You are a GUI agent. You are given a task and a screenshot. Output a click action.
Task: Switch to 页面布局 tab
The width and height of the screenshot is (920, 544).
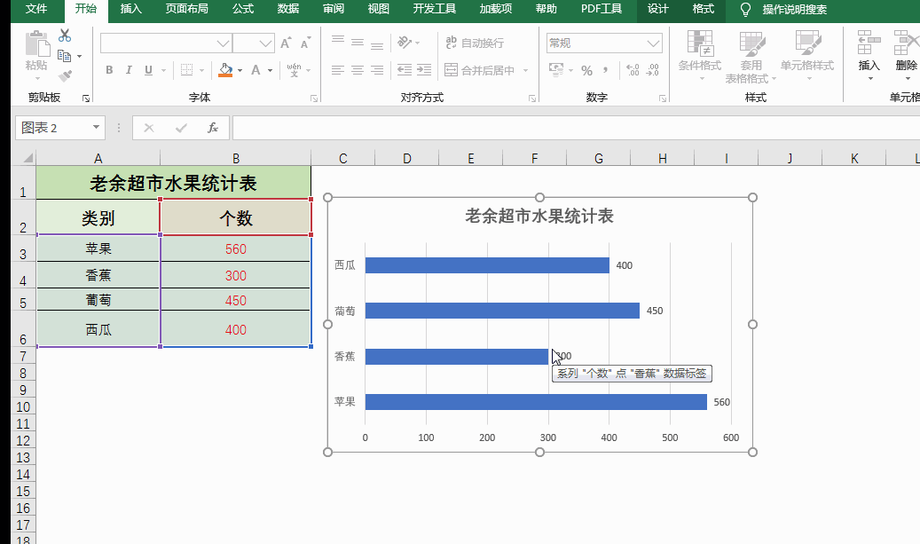tap(186, 9)
